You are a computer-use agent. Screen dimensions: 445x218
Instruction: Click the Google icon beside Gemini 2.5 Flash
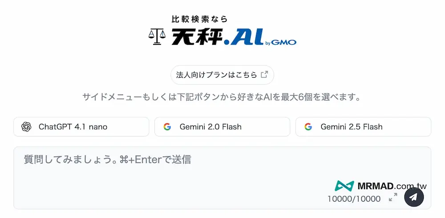coord(308,127)
